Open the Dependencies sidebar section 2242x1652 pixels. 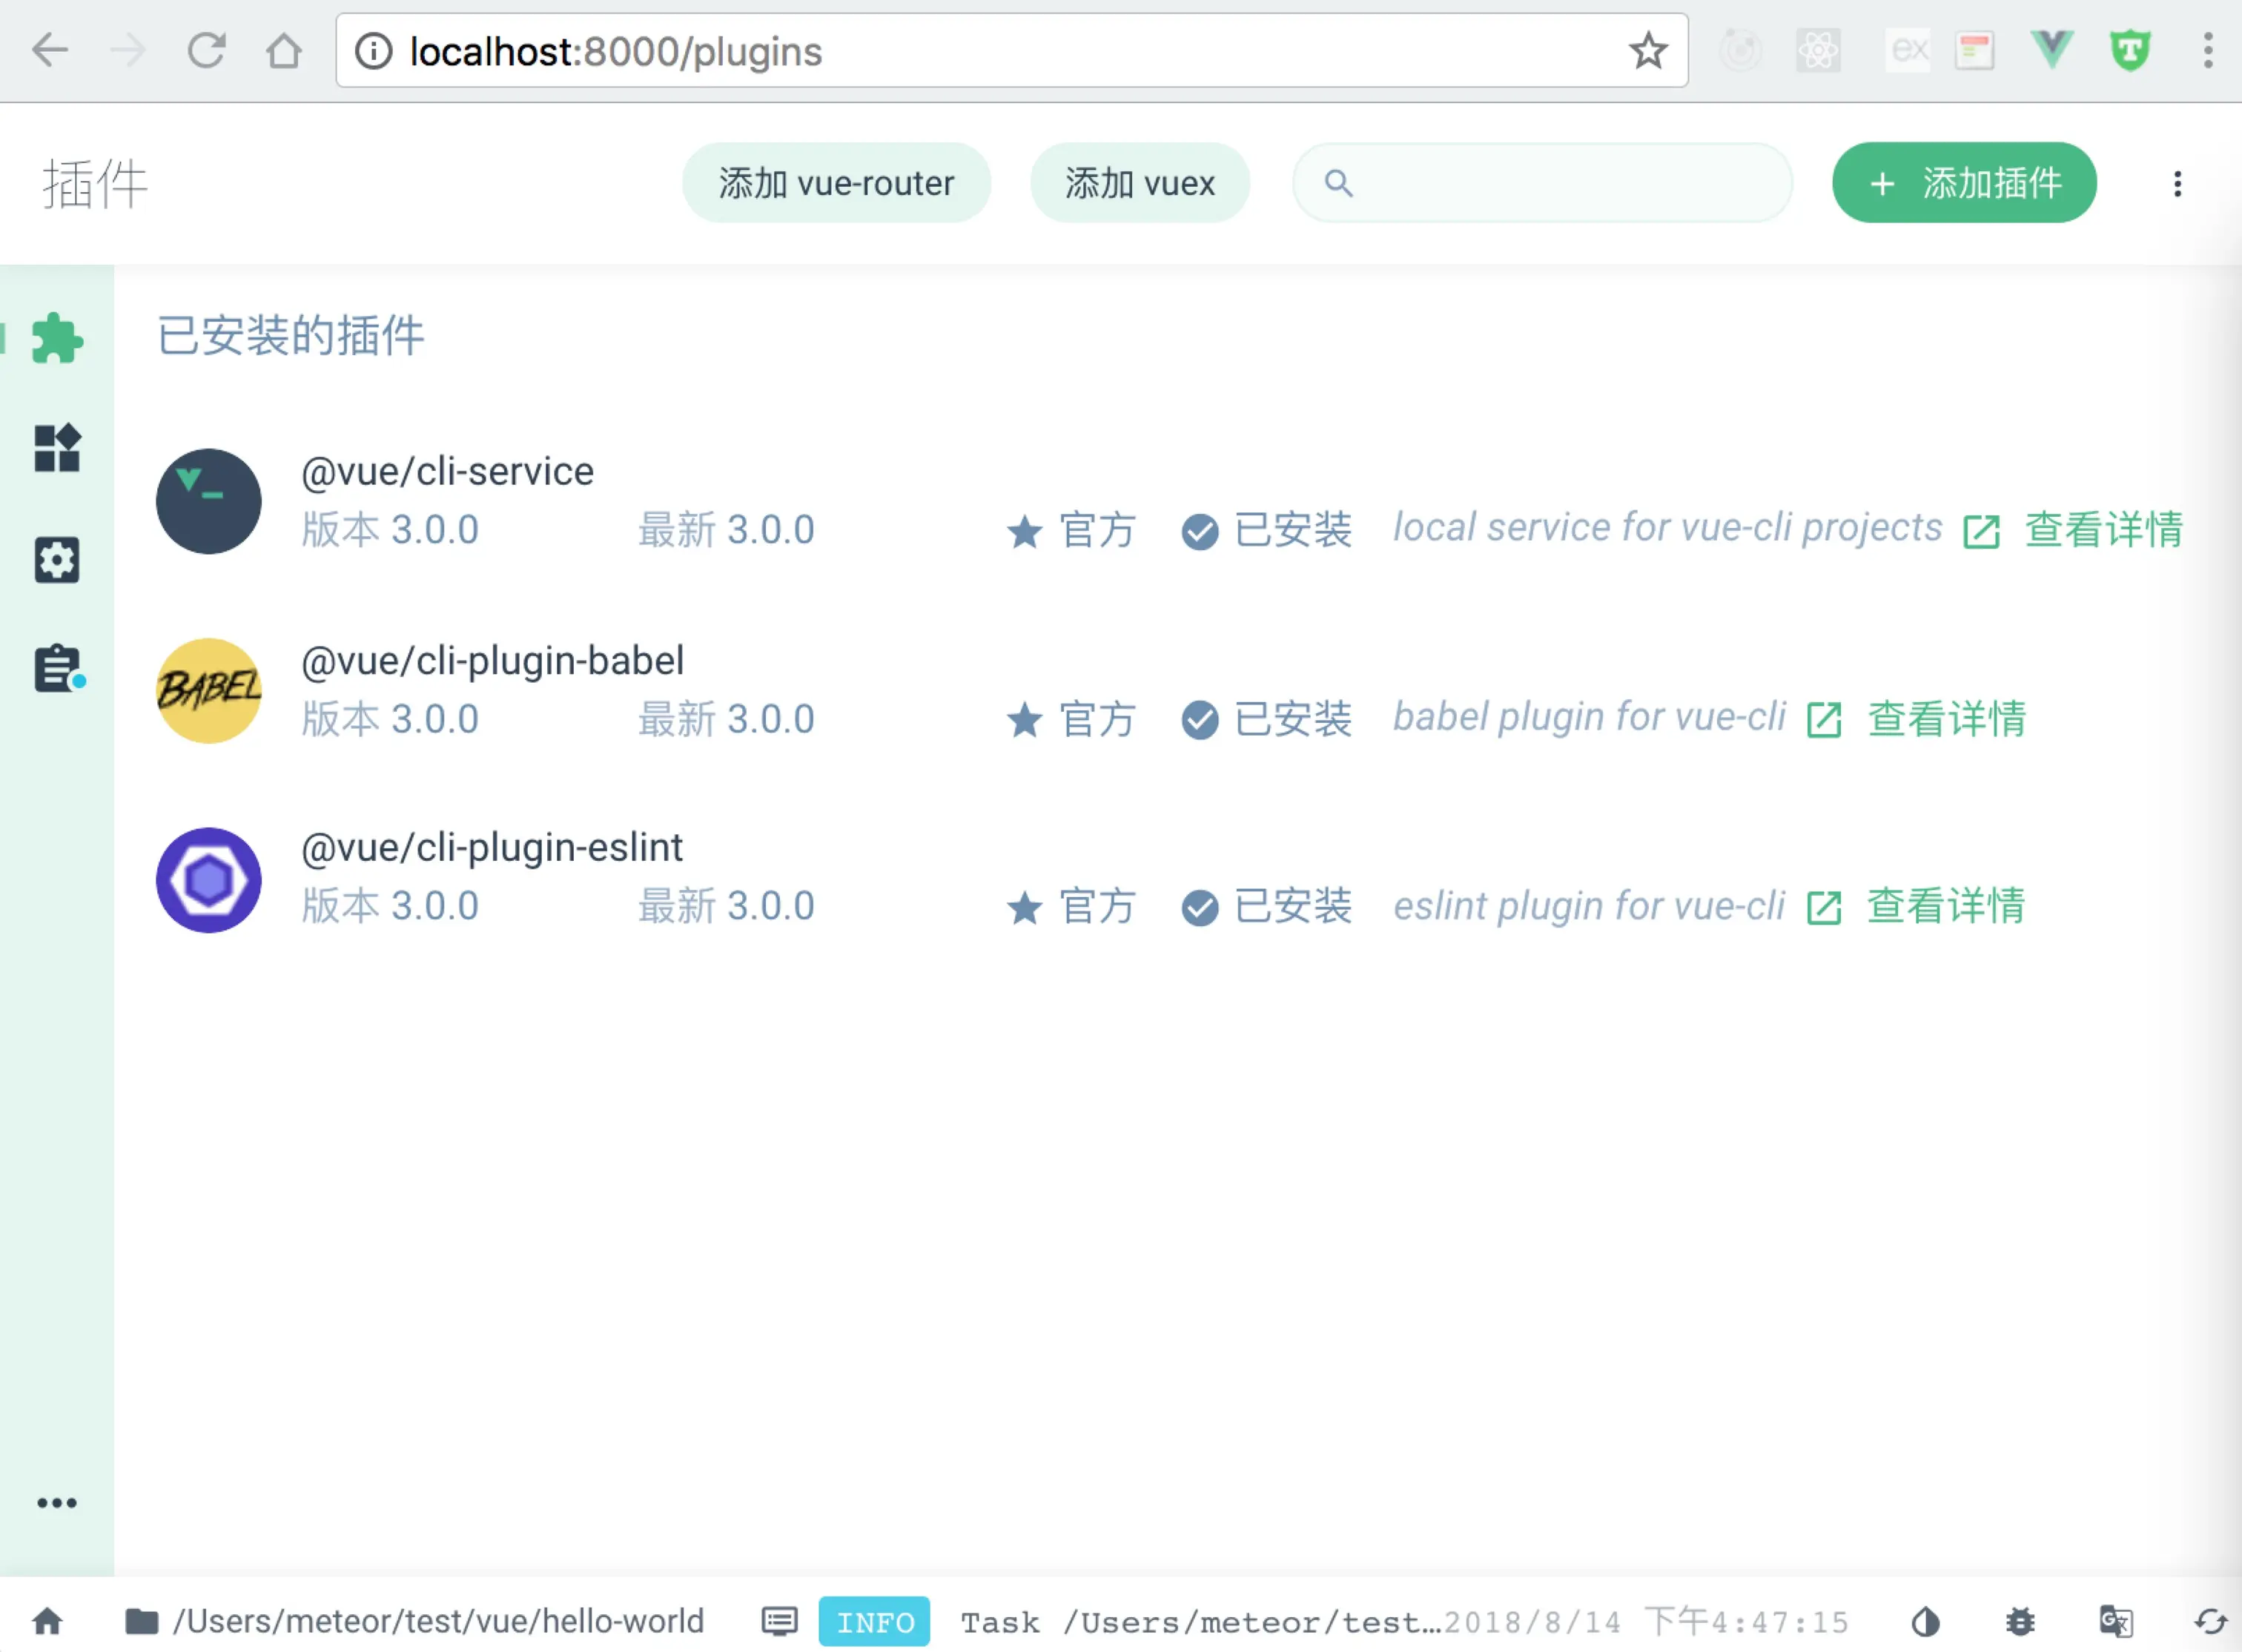pyautogui.click(x=57, y=447)
